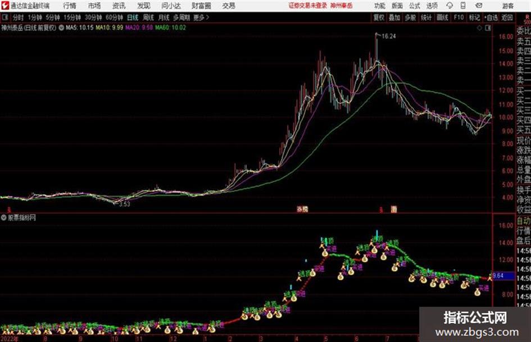Open the 问小达 menu
Screen dimensions: 531x342
171,6
